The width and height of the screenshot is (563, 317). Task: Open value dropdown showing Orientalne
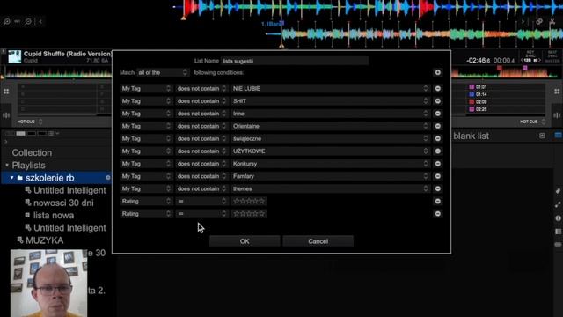[x=330, y=126]
